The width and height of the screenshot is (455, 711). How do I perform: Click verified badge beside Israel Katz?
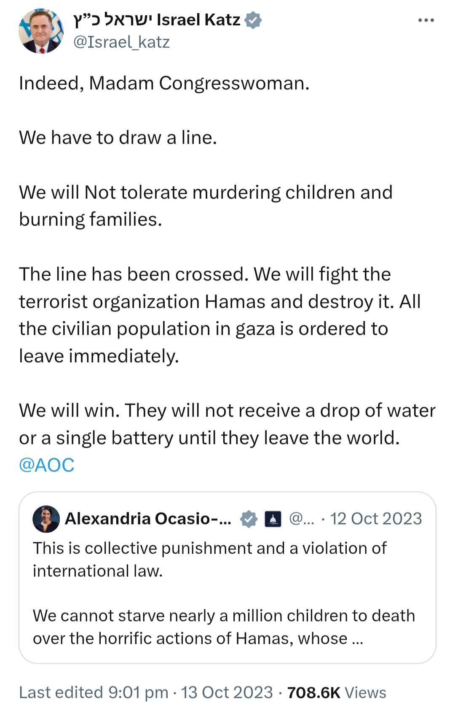[253, 20]
